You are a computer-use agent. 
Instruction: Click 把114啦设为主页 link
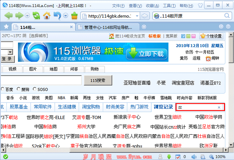coord(130,36)
